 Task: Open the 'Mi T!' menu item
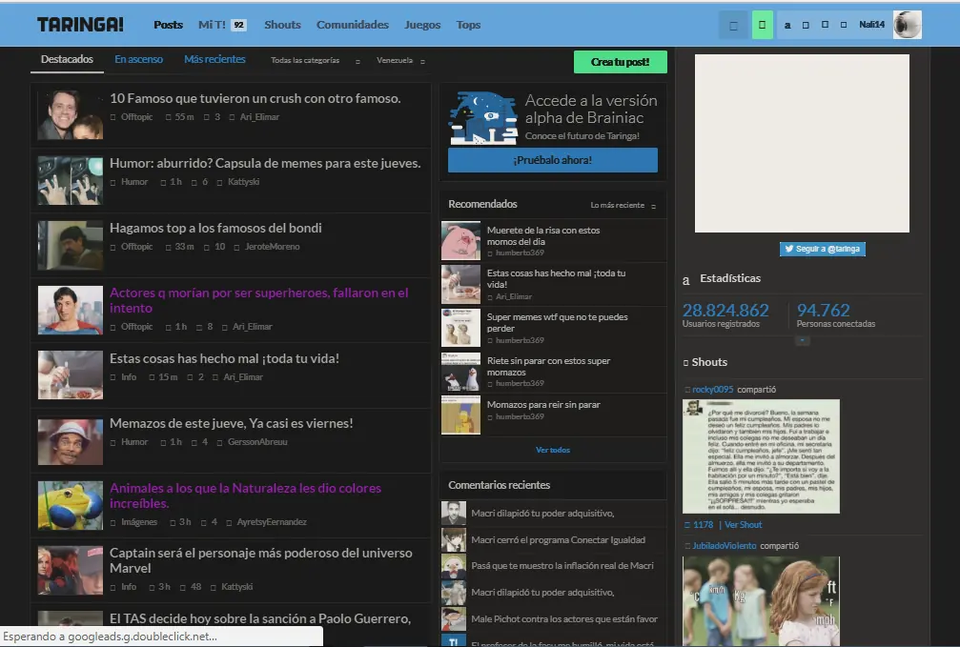212,25
